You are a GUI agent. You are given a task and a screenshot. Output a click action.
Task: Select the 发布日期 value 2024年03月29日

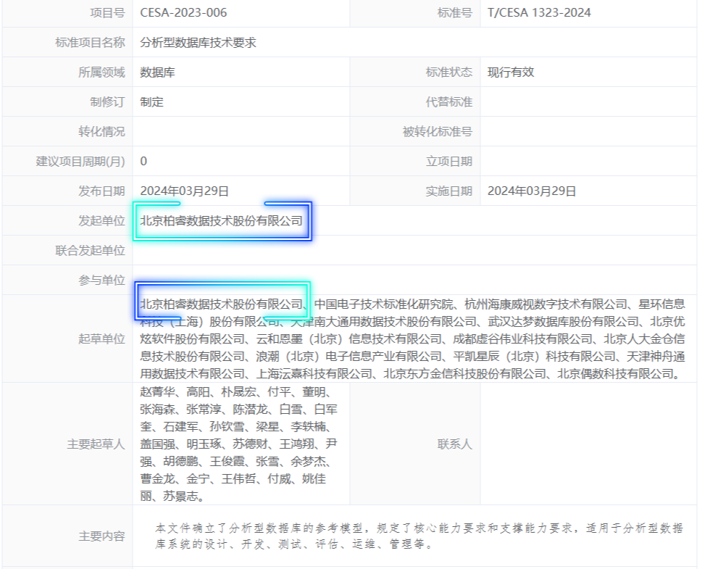tap(185, 191)
